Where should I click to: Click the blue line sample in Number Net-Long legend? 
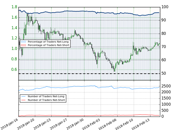click(23, 96)
